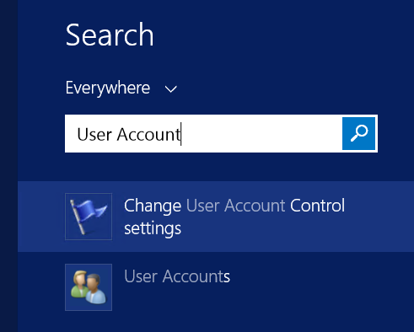The width and height of the screenshot is (414, 332).
Task: Focus the search box containing User Account
Action: 221,133
